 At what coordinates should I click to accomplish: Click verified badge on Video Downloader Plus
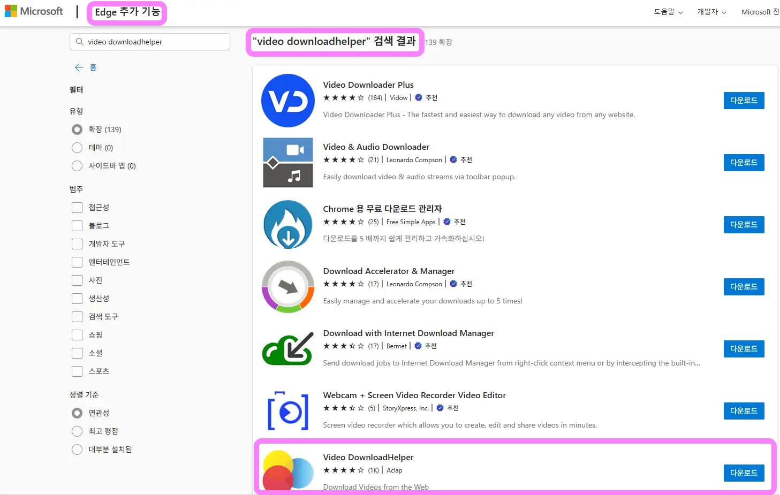[x=419, y=98]
